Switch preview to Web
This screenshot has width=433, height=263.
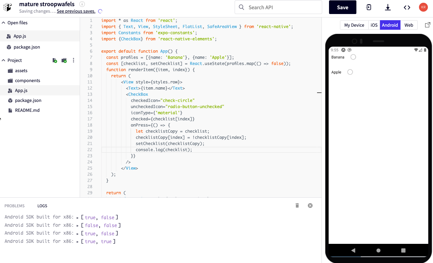coord(409,25)
